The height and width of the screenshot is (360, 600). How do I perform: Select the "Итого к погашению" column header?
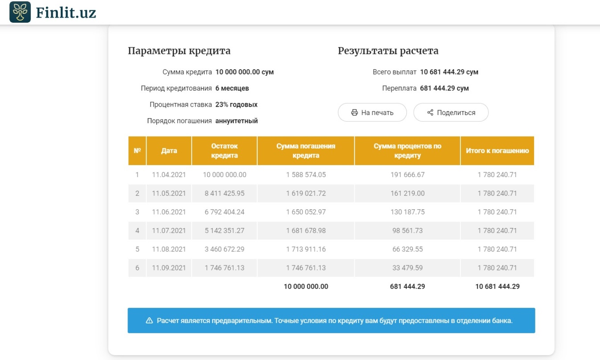click(x=497, y=151)
